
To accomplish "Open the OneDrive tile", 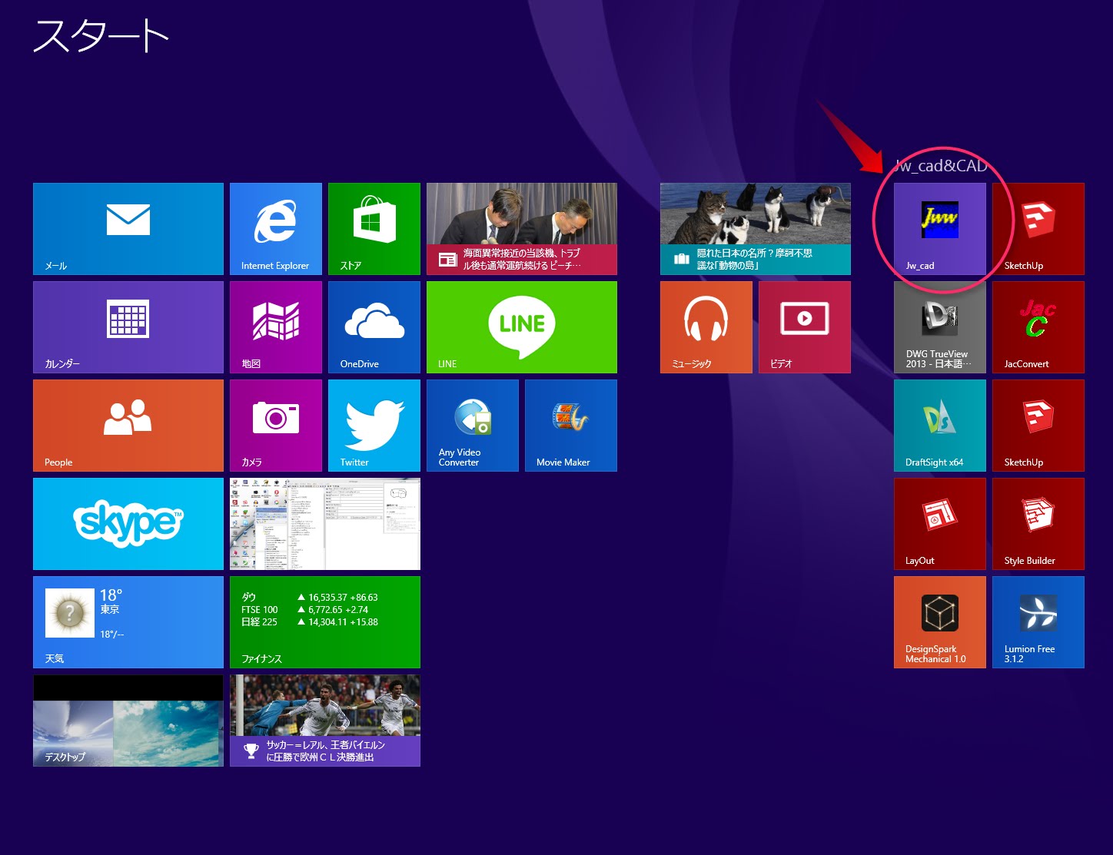I will (x=374, y=327).
